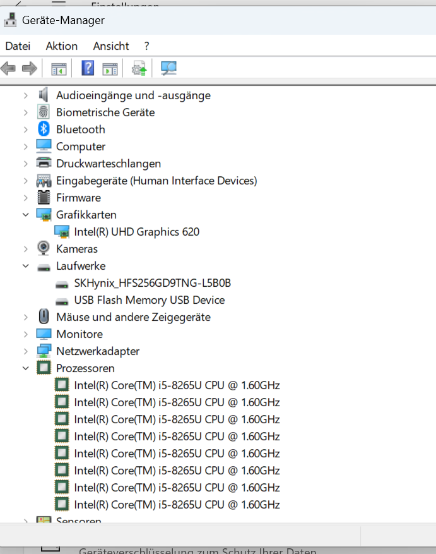This screenshot has height=554, width=436.
Task: Collapse the Laufwerke category chevron
Action: tap(25, 266)
